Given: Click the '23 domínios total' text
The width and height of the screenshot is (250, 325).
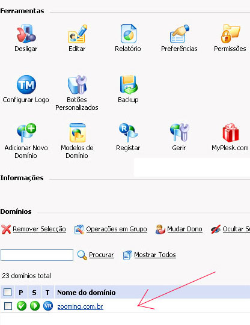Looking at the screenshot, I should tap(26, 276).
